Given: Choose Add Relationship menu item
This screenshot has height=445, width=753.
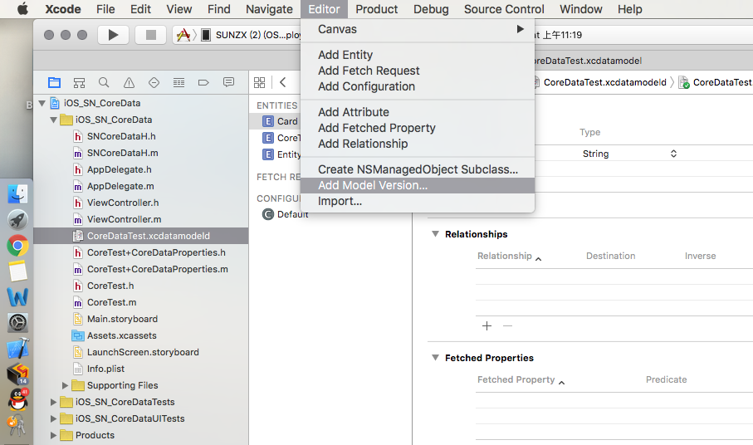Looking at the screenshot, I should (418, 144).
